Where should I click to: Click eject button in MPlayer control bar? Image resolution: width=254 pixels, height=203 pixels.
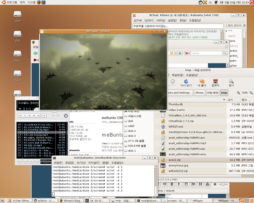click(208, 184)
